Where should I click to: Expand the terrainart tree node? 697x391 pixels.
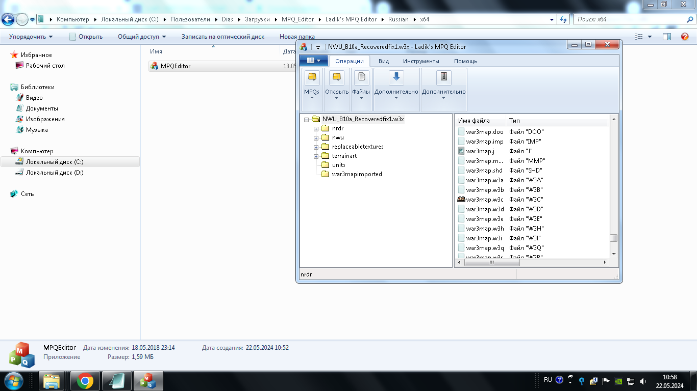click(316, 156)
